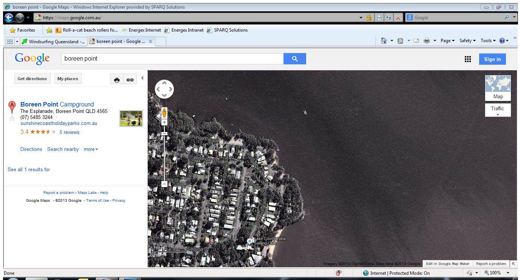Star the Boreen Point Campground result
521x280 pixels.
[x=12, y=119]
